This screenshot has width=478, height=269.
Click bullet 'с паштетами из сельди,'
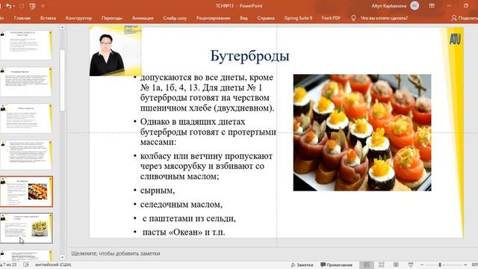(x=189, y=219)
